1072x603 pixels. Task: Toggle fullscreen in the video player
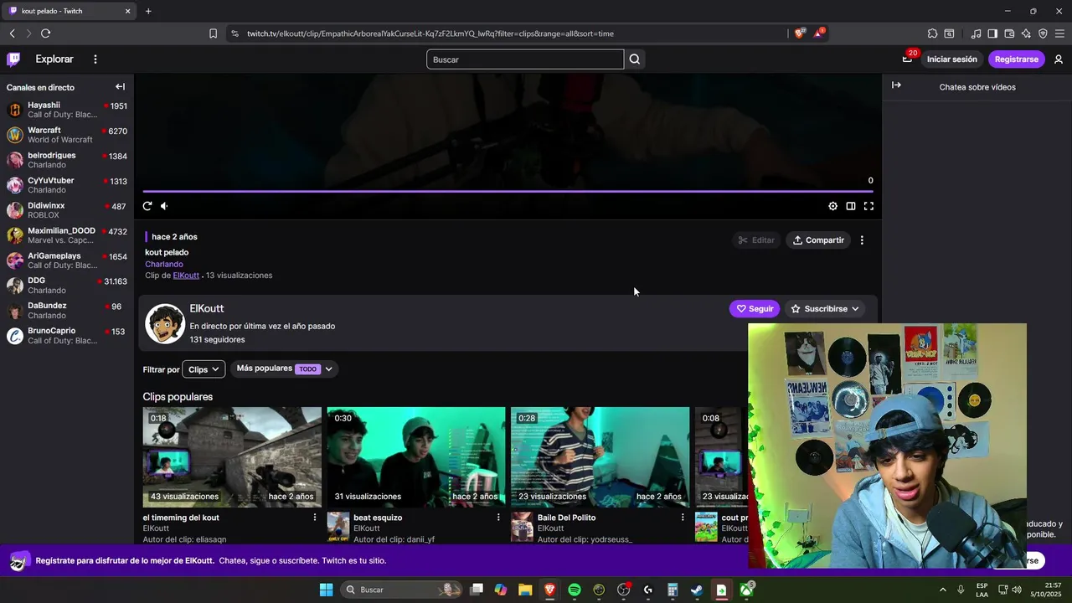click(868, 206)
